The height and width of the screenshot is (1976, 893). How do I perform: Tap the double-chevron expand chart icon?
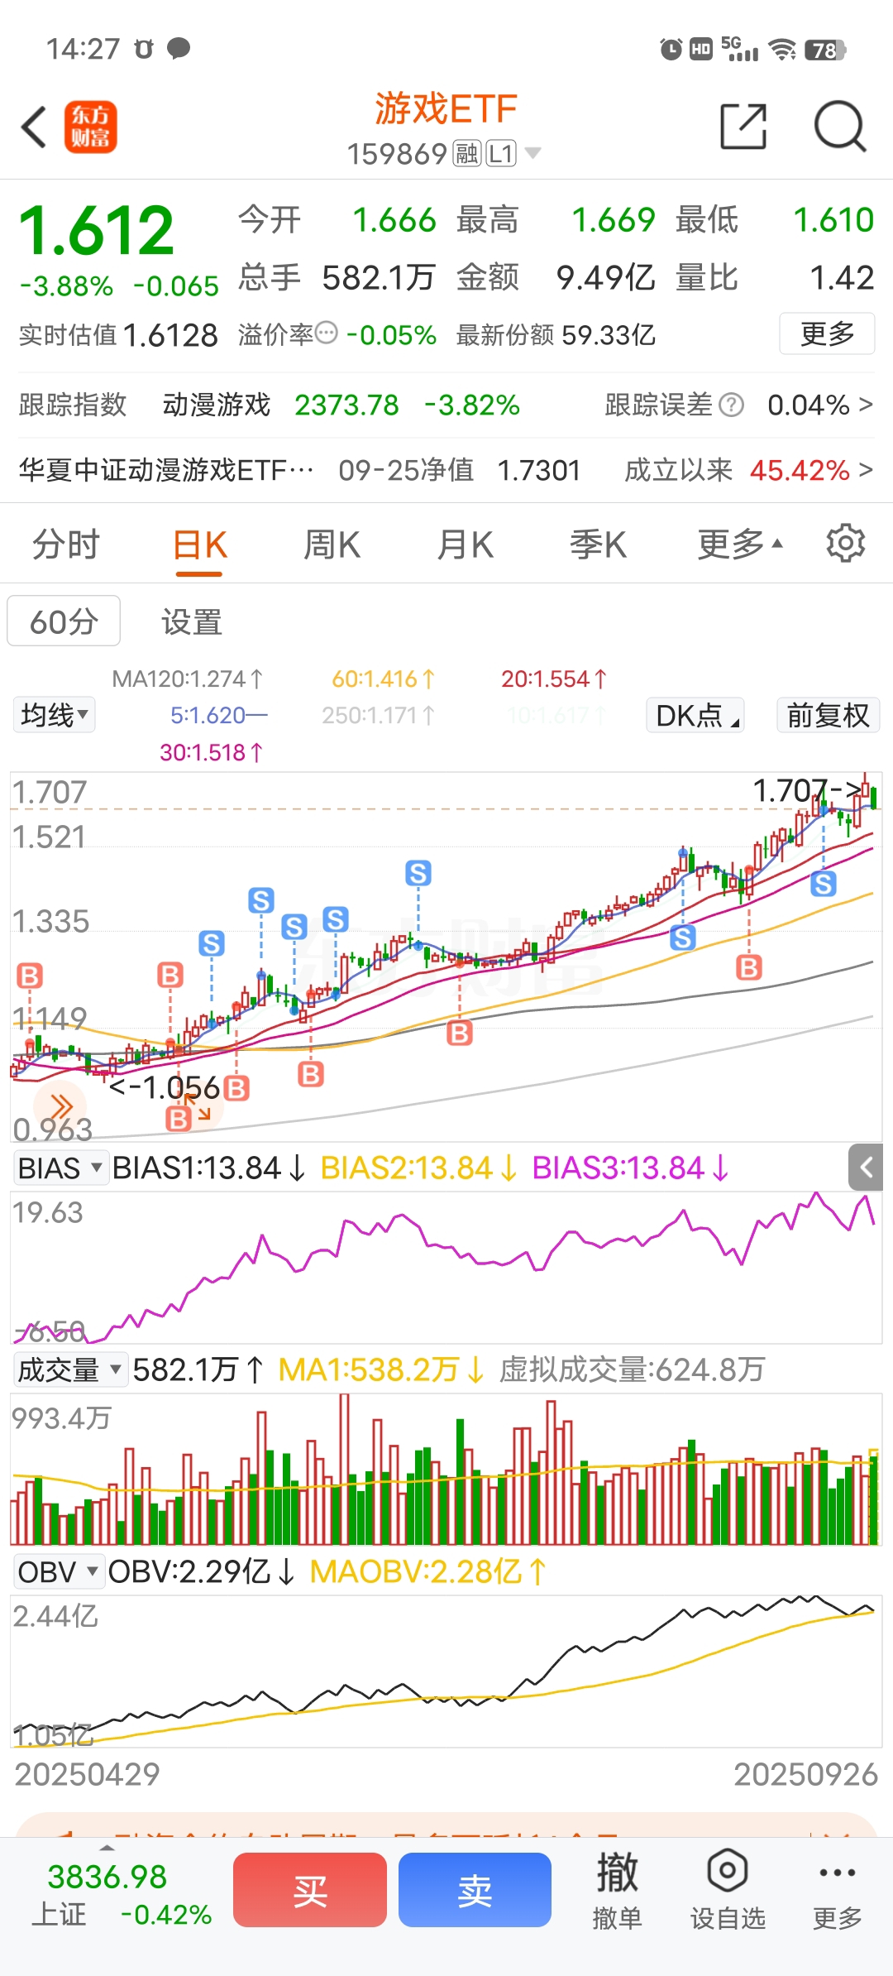pos(60,1106)
